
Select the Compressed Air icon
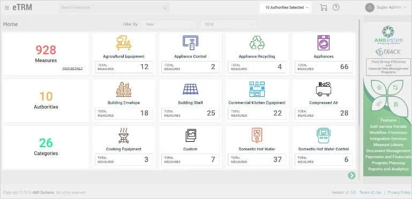pyautogui.click(x=324, y=89)
